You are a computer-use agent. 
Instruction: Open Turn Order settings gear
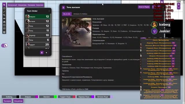pyautogui.click(x=42, y=53)
